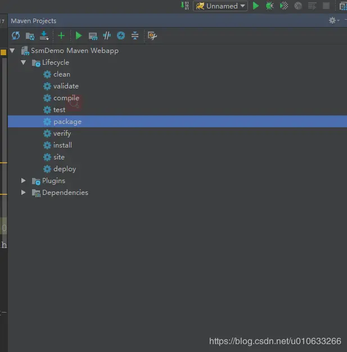Open Maven Settings wrench icon
The image size is (347, 352).
(x=152, y=35)
